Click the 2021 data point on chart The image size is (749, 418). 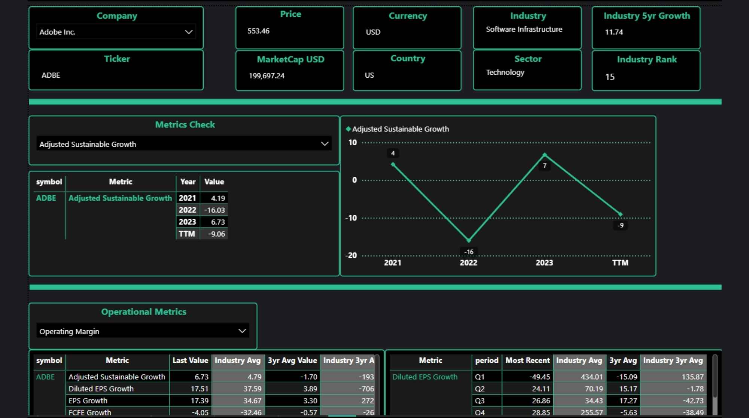coord(393,164)
